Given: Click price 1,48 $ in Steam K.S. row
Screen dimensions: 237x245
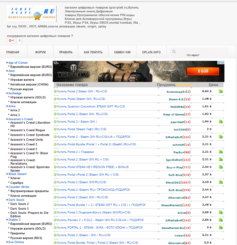Looking at the screenshot, I should (207, 99).
